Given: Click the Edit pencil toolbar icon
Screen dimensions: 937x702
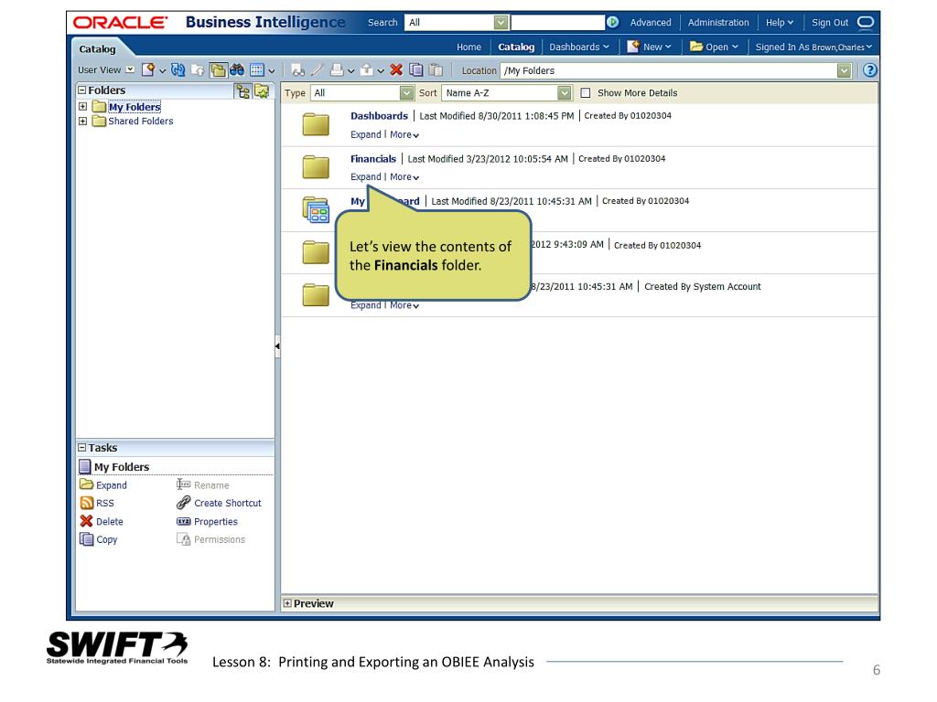Looking at the screenshot, I should click(318, 70).
